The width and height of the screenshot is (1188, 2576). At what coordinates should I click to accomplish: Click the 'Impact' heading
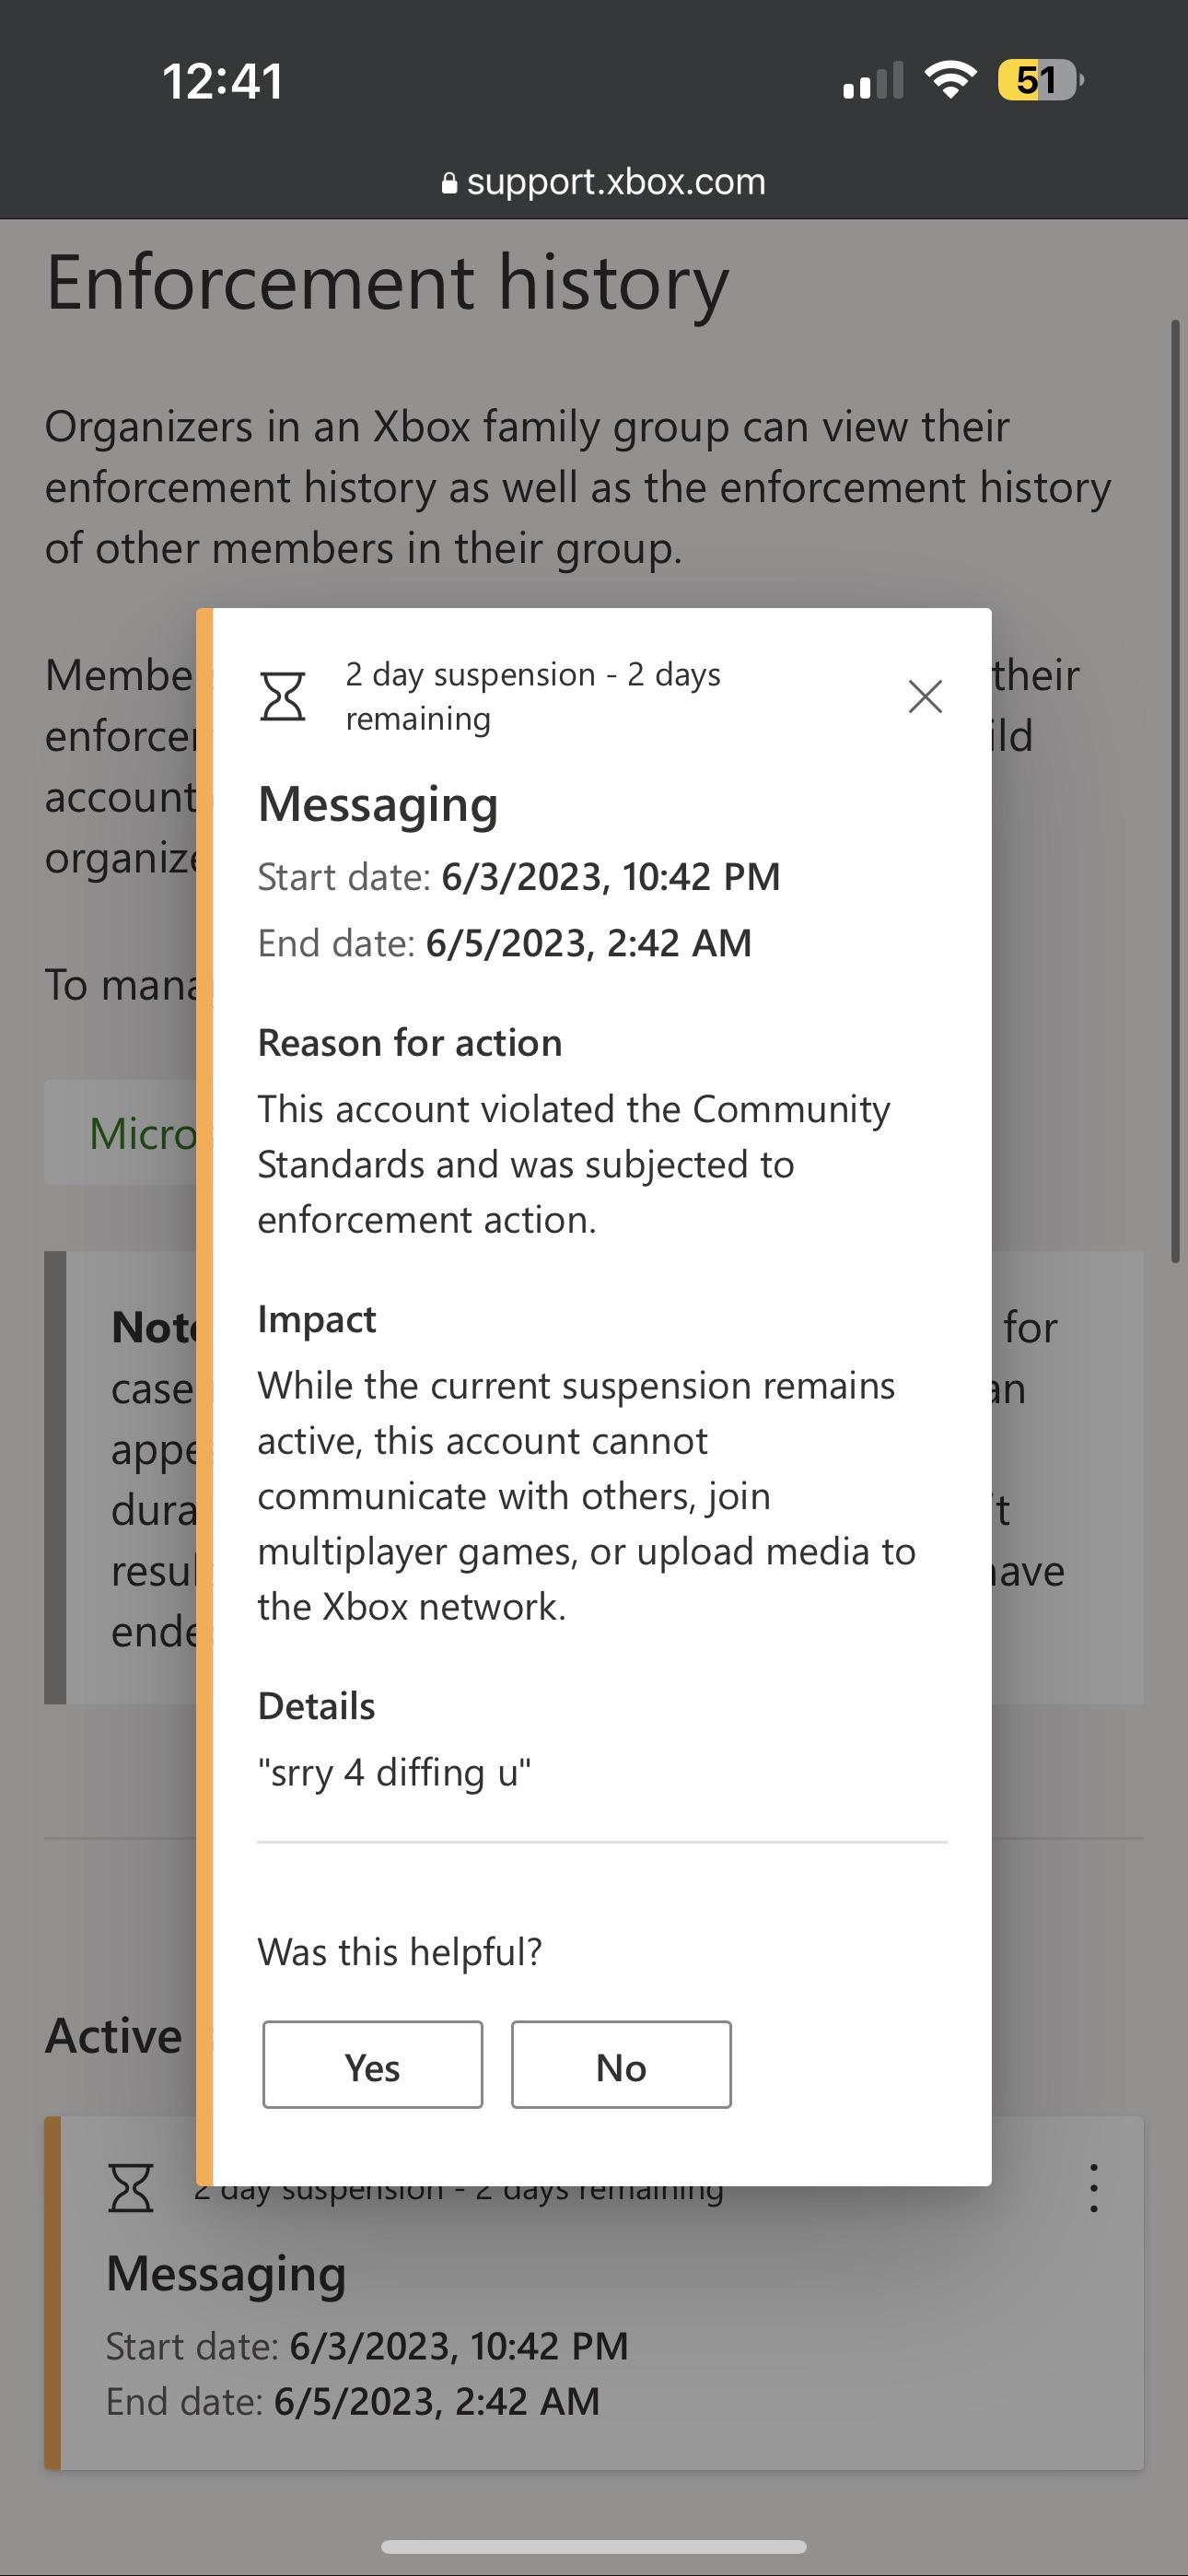click(x=317, y=1319)
